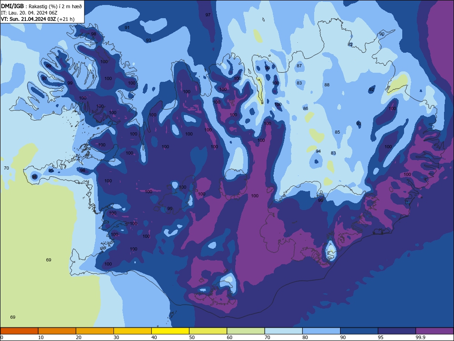Click the legend tick label '50'
454x341 pixels.
coord(192,337)
